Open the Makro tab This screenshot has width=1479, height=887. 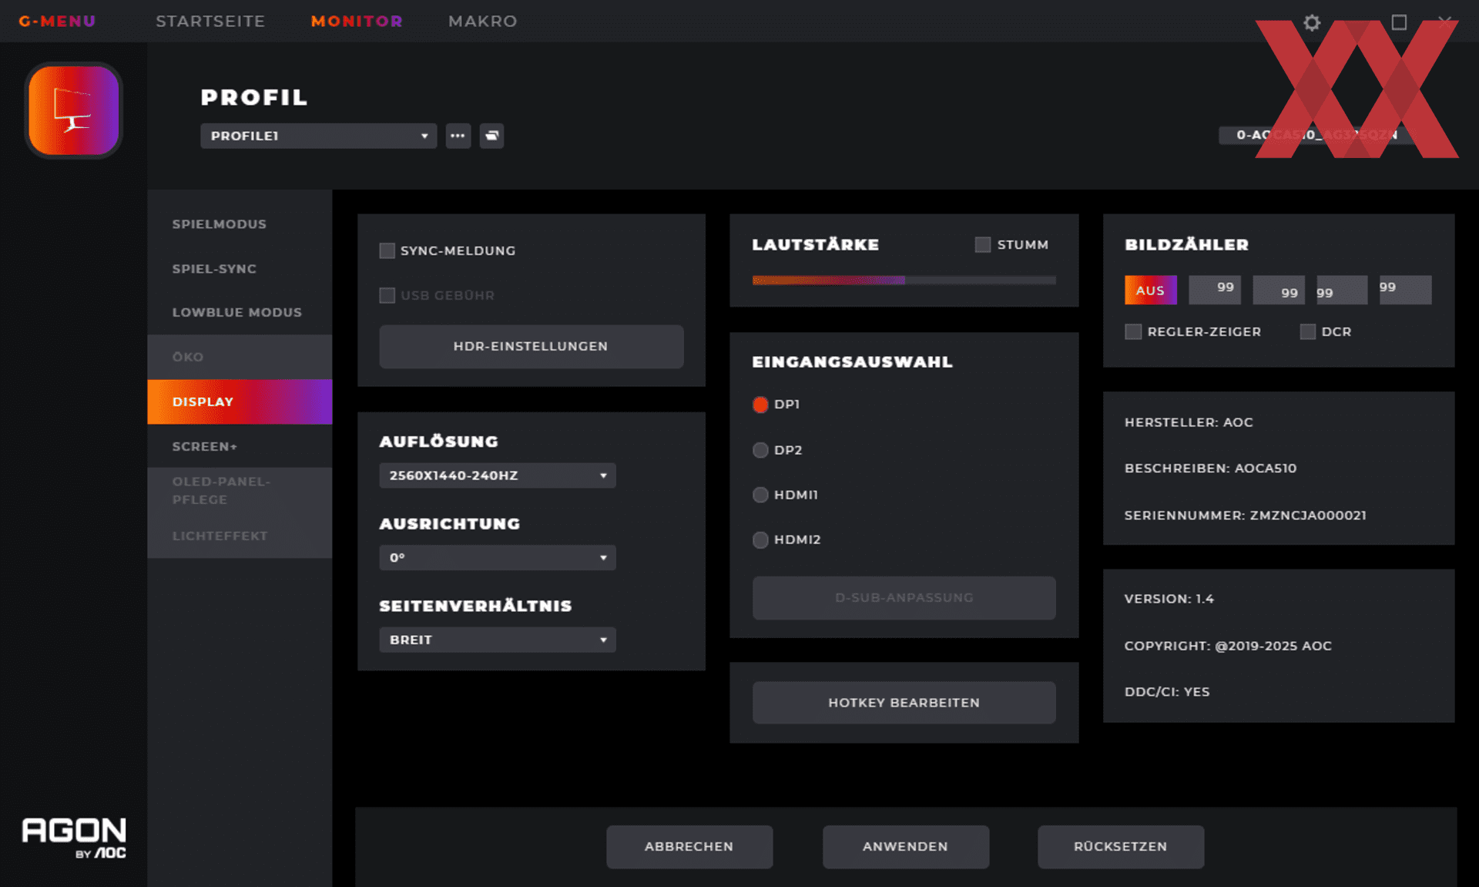482,21
